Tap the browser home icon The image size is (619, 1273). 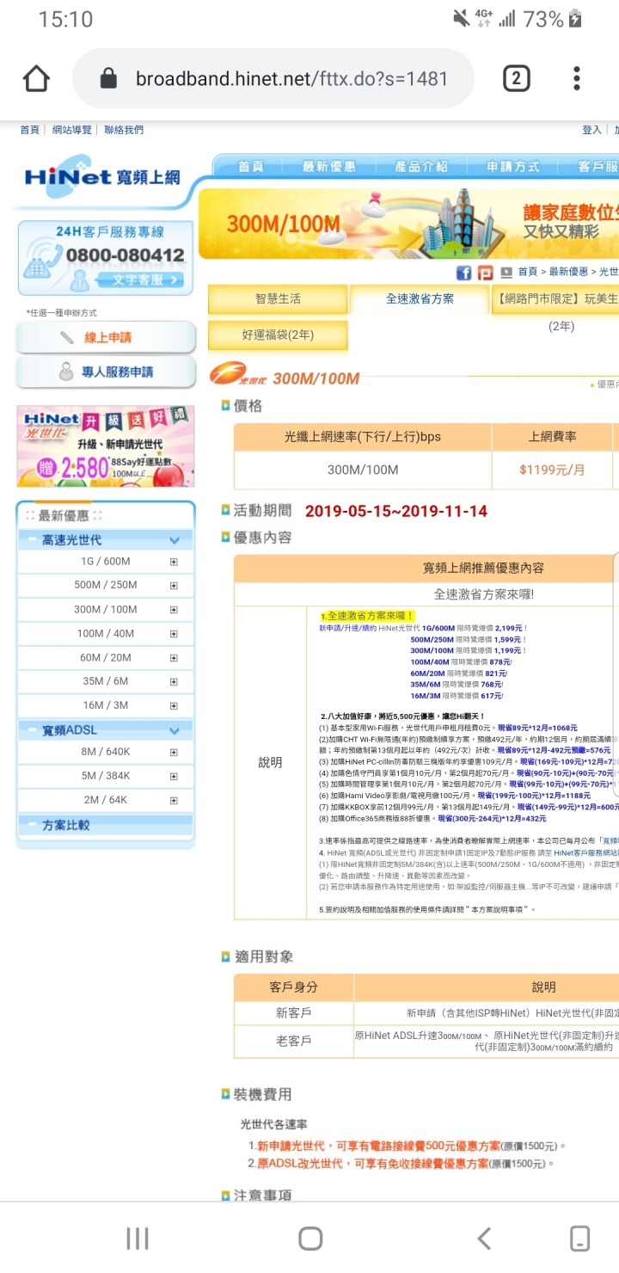coord(36,79)
